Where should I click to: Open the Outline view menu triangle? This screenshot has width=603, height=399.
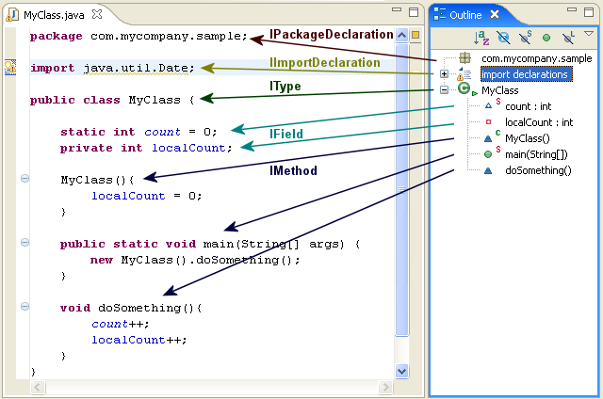(x=589, y=34)
